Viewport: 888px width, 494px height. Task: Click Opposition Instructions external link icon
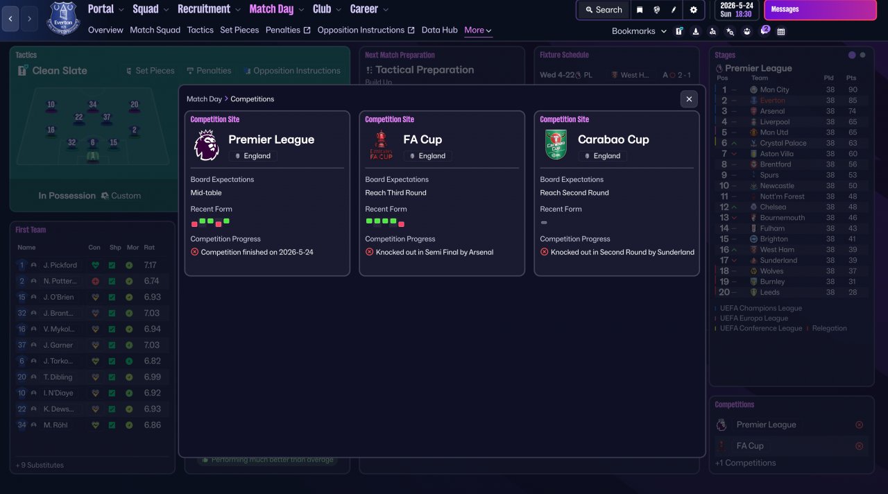coord(411,31)
